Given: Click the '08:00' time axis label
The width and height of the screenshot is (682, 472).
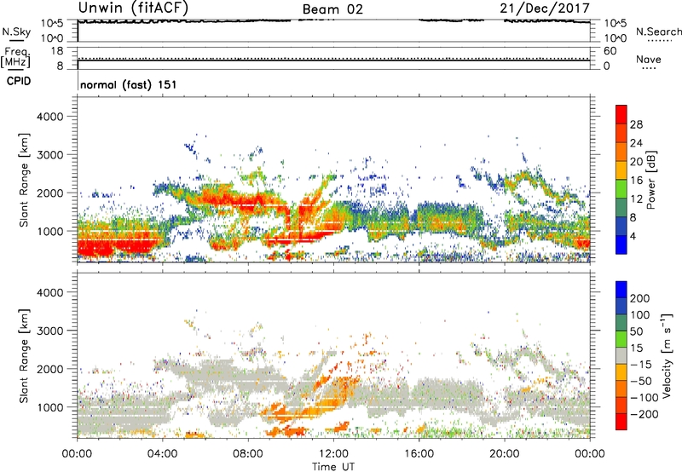Looking at the screenshot, I should [x=248, y=454].
